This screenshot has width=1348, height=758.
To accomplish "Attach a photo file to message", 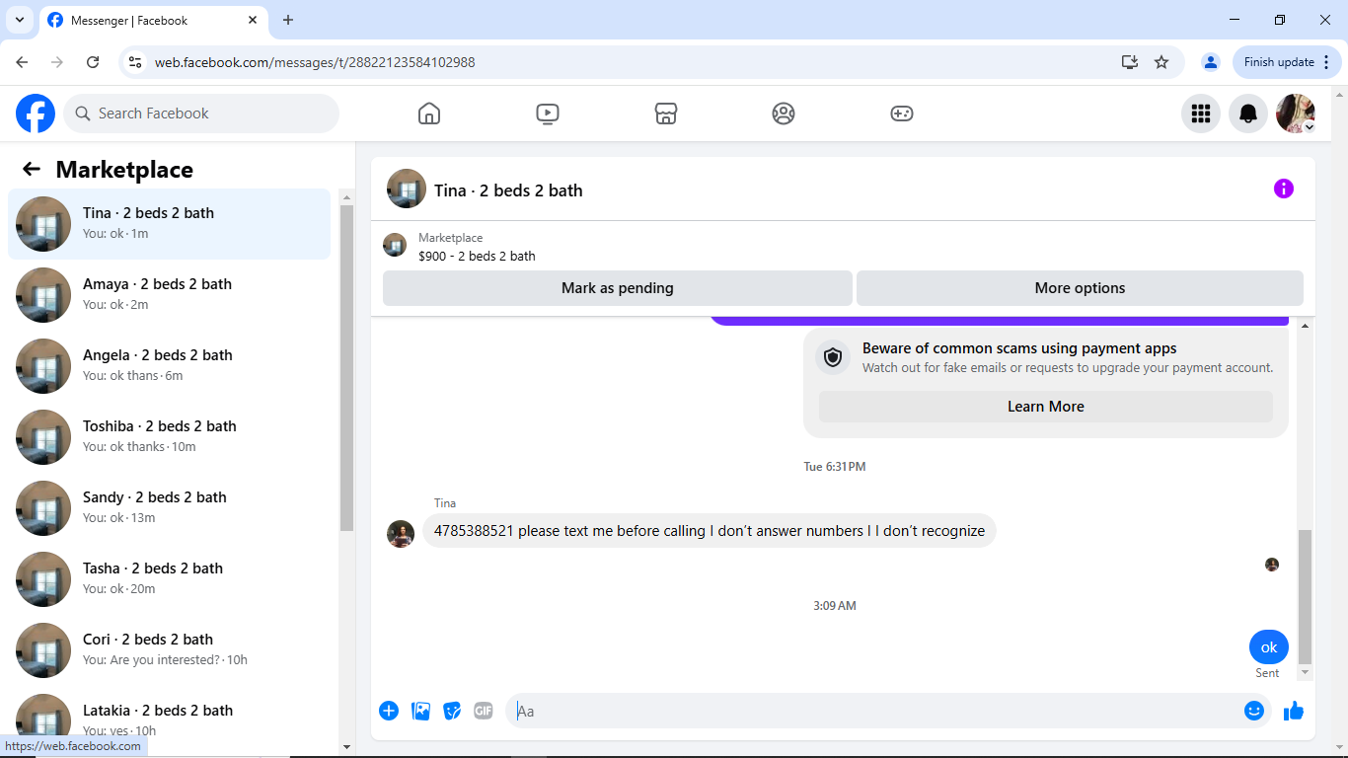I will tap(420, 711).
